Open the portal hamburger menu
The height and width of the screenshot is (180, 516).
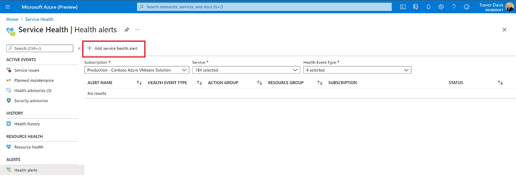pos(7,7)
